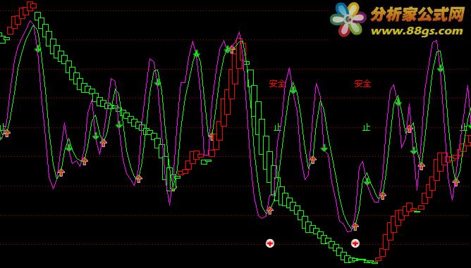The height and width of the screenshot is (268, 471).
Task: Open the www.88gs.com link
Action: [x=417, y=31]
